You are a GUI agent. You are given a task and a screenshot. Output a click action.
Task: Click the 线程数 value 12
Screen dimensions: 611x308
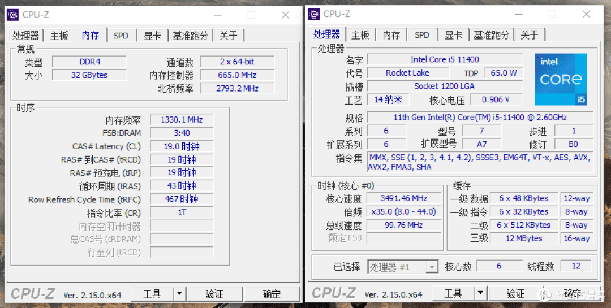pyautogui.click(x=576, y=266)
